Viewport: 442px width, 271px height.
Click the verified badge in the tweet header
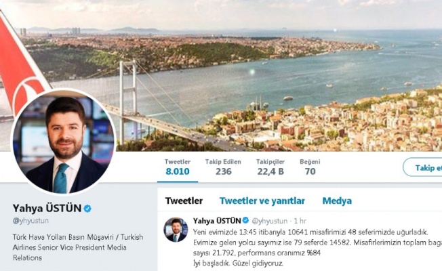(x=247, y=221)
